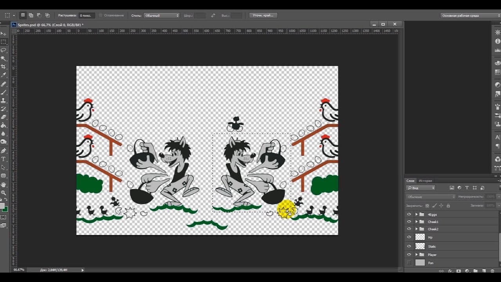Select the Blur tool
Viewport: 501px width, 282px height.
point(4,134)
